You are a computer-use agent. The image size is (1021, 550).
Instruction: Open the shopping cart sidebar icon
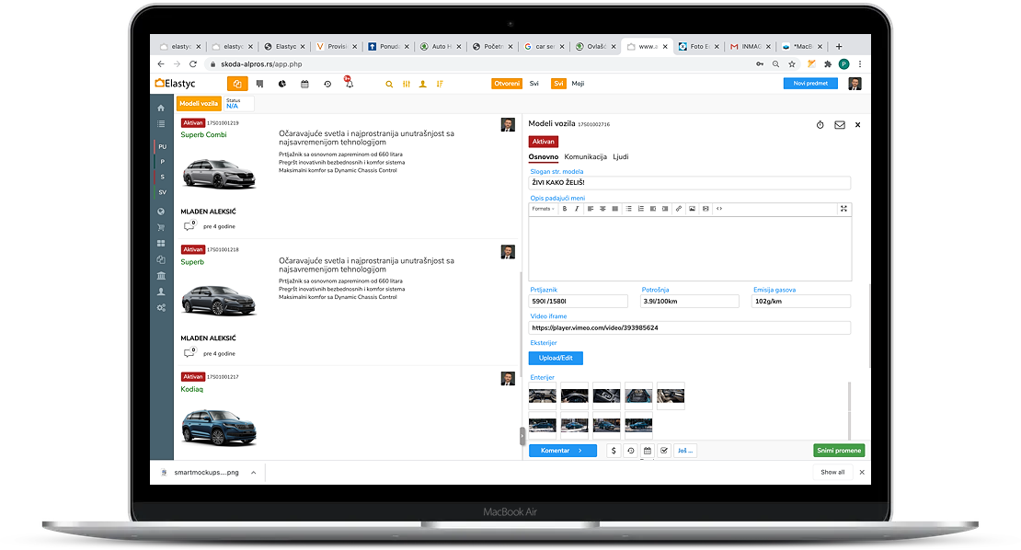pos(161,228)
